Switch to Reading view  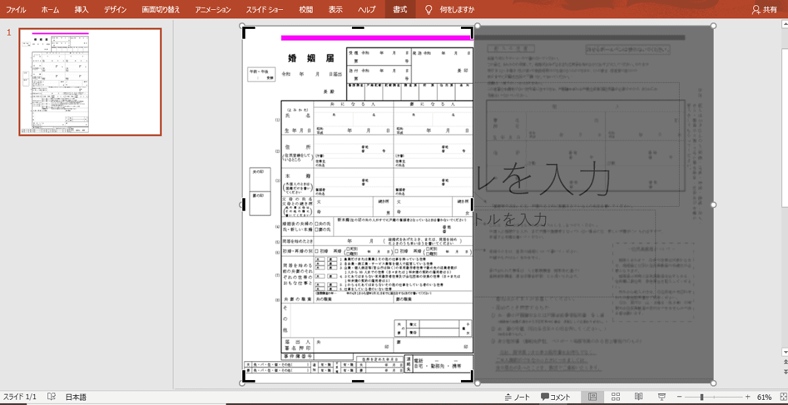[x=638, y=397]
